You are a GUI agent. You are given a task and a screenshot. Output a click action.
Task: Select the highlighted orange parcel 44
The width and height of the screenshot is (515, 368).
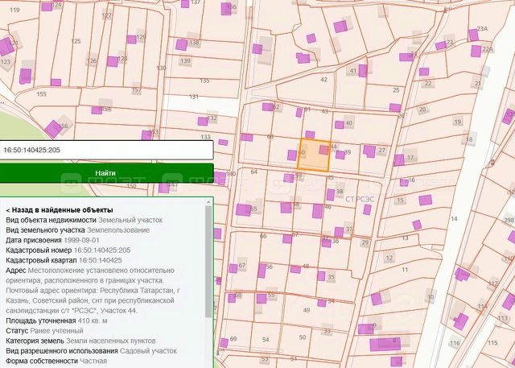314,155
